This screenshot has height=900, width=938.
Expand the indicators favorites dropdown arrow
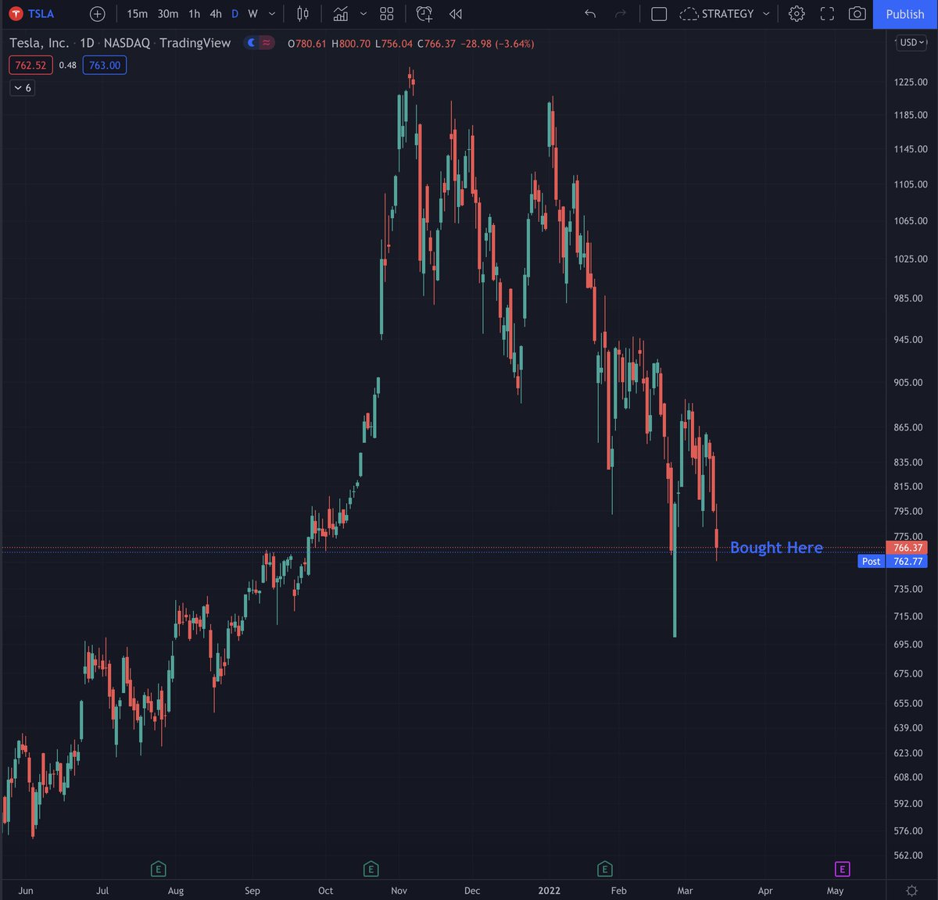363,13
